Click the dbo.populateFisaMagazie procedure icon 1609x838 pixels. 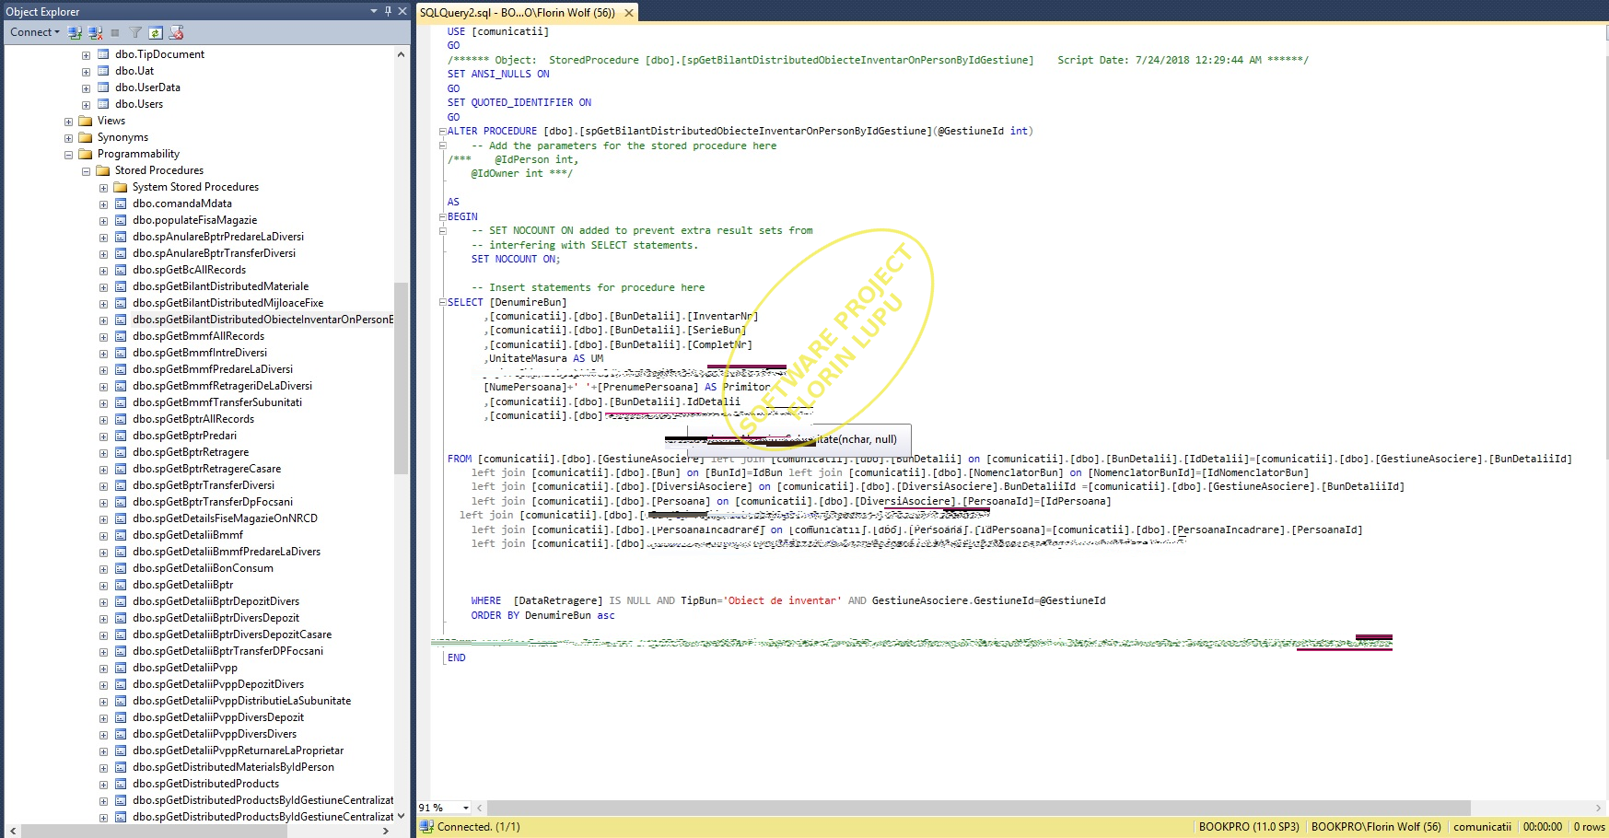(121, 220)
